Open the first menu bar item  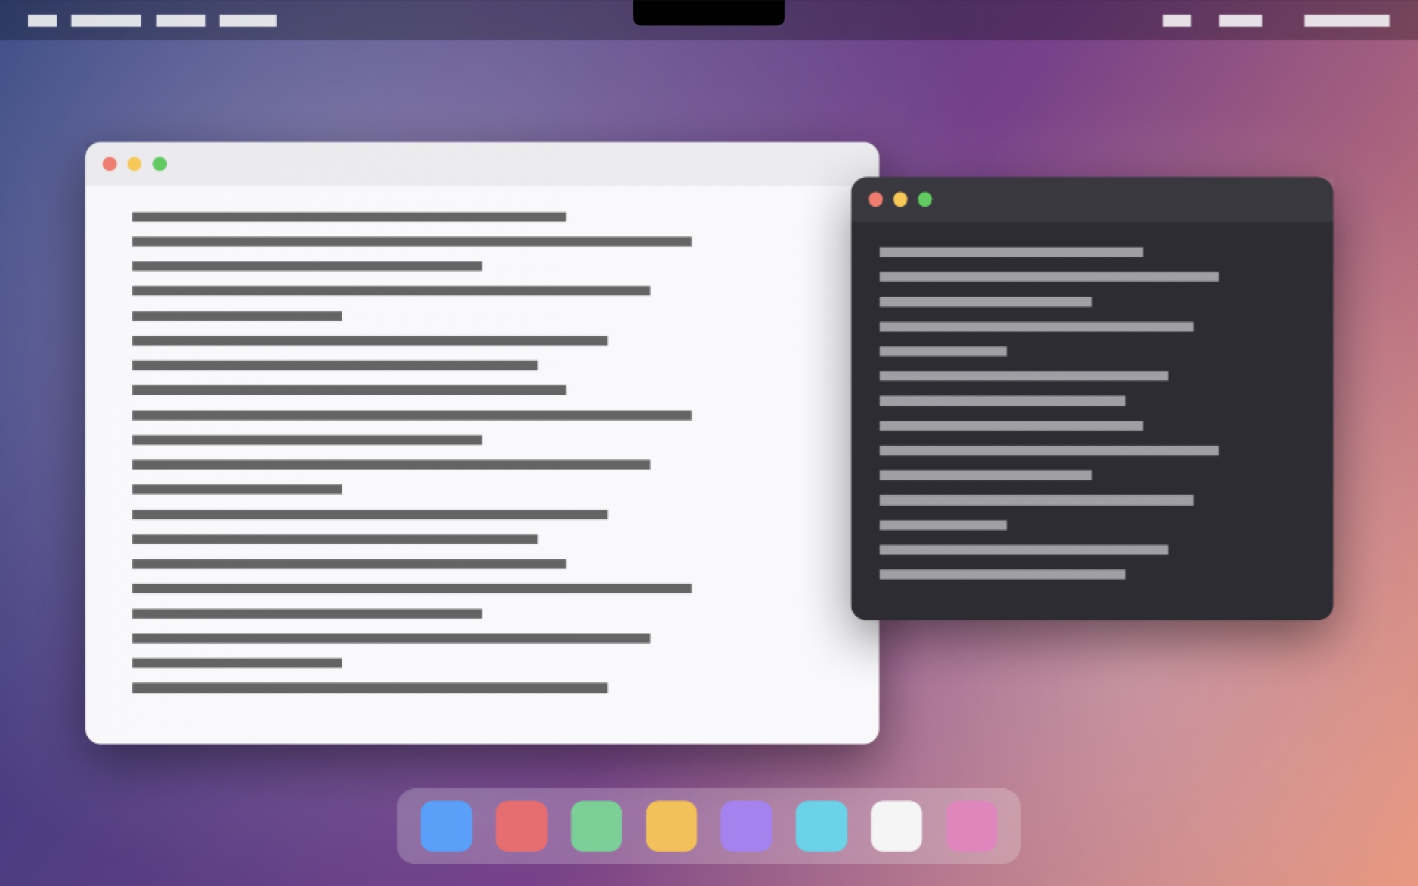pyautogui.click(x=42, y=21)
